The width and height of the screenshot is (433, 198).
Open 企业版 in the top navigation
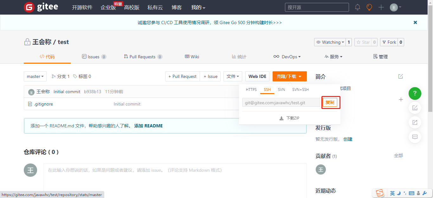(108, 7)
